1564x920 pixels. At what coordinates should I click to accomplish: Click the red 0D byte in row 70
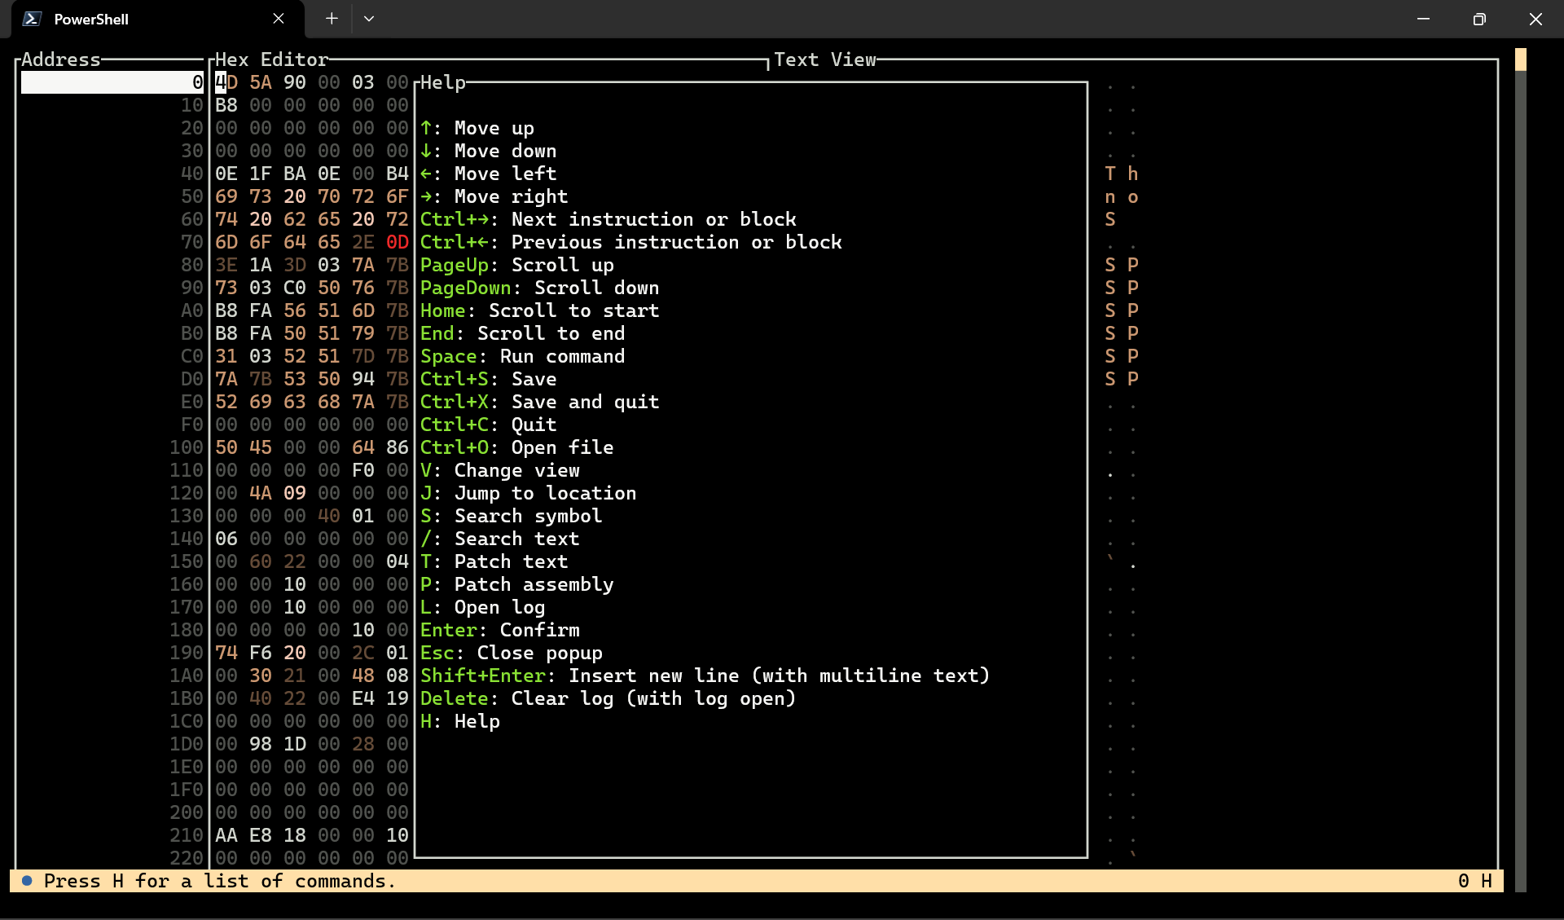398,242
